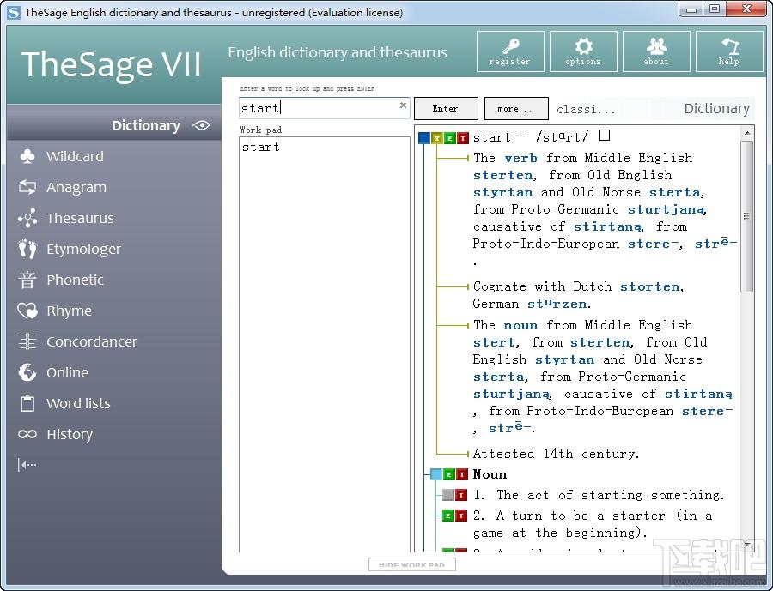
Task: Select the bold Noun heading row
Action: click(x=490, y=474)
